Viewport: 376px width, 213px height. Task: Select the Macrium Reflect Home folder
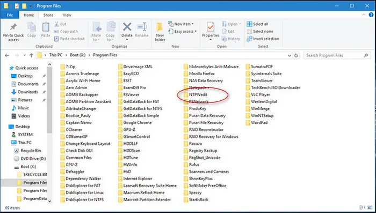coord(144,193)
